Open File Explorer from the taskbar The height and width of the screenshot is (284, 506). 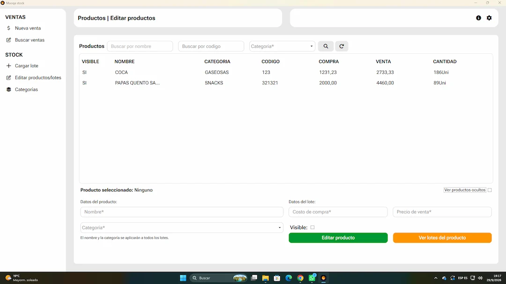265,278
